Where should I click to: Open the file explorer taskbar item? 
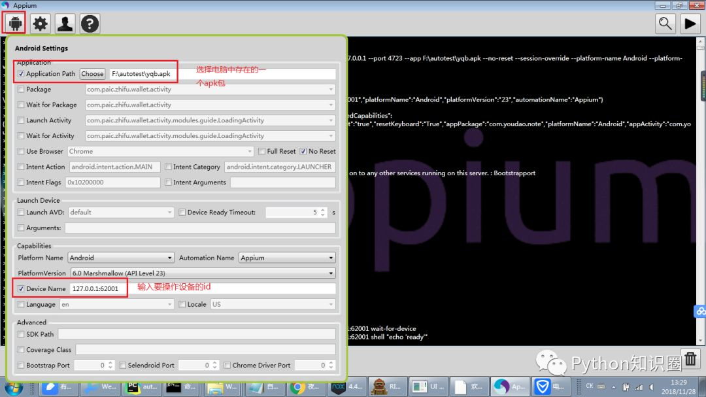[x=222, y=387]
